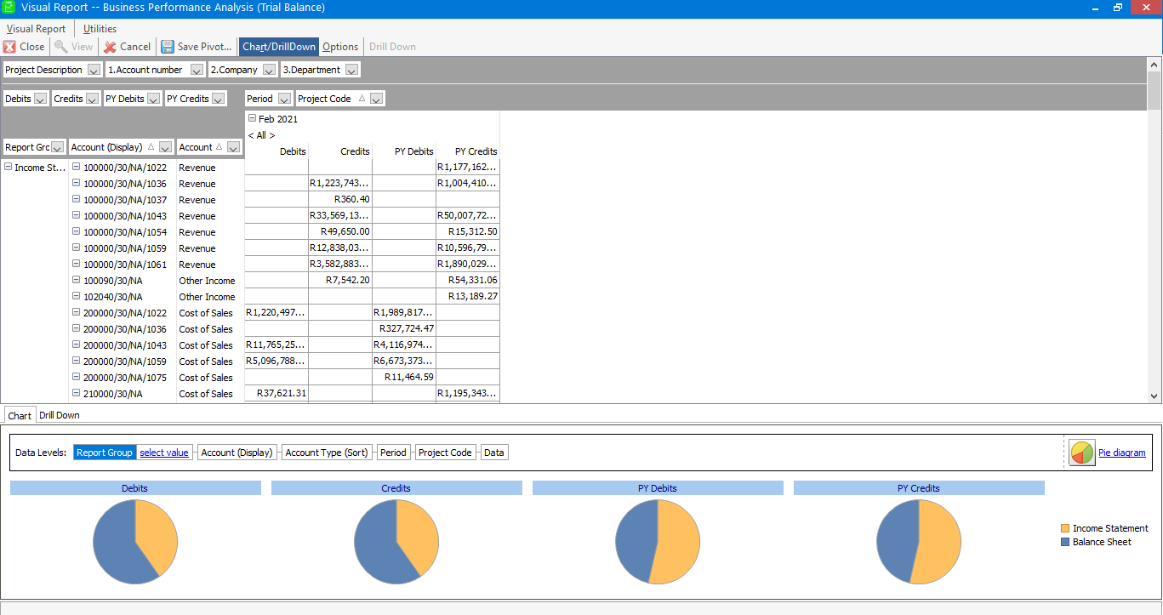Open the Credits data field dropdown
The image size is (1163, 615).
(93, 99)
